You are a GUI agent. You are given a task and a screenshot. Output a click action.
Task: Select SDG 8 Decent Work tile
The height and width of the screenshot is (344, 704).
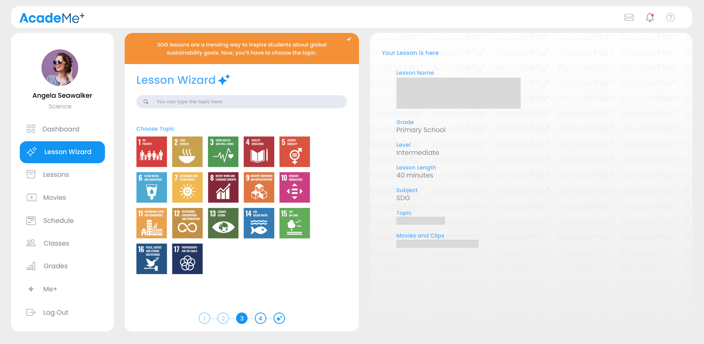[223, 187]
